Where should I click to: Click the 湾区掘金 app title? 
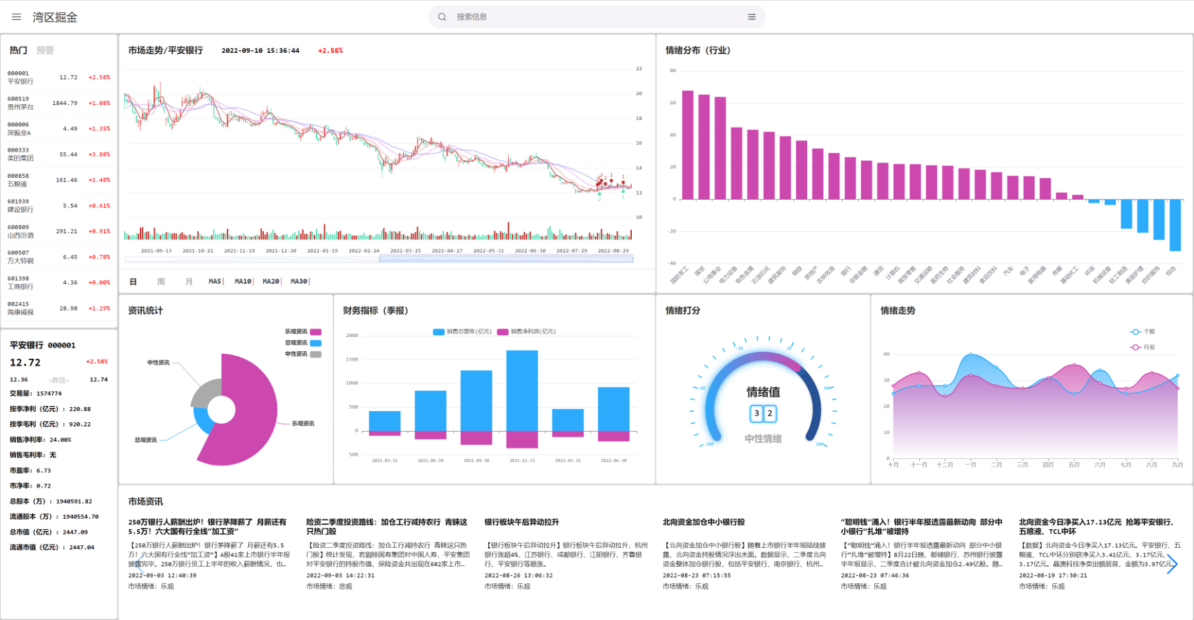55,17
